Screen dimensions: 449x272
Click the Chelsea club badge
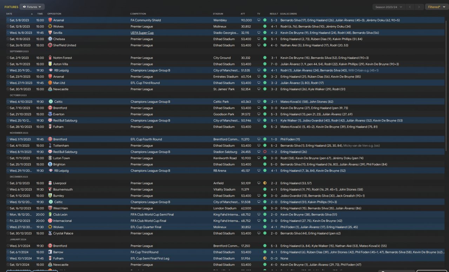[x=50, y=39]
